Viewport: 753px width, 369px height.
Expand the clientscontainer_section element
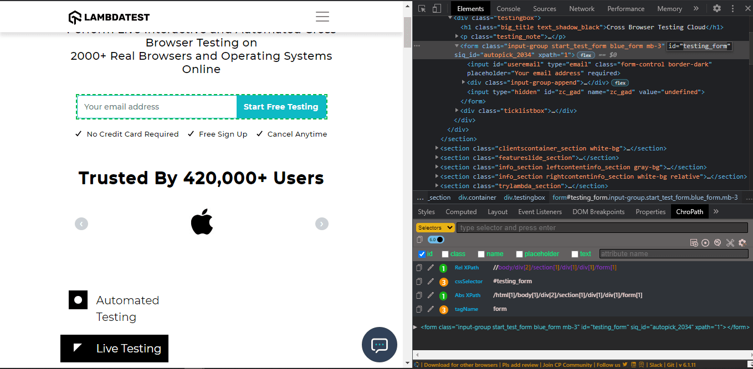pyautogui.click(x=437, y=148)
